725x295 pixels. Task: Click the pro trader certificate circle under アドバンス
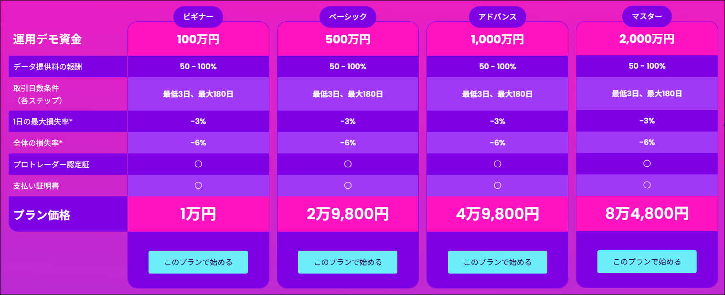497,164
